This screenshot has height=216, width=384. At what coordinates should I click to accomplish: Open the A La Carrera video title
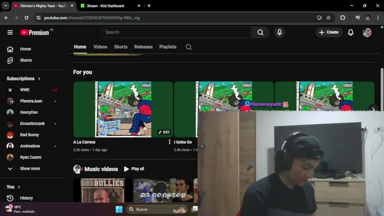click(84, 142)
